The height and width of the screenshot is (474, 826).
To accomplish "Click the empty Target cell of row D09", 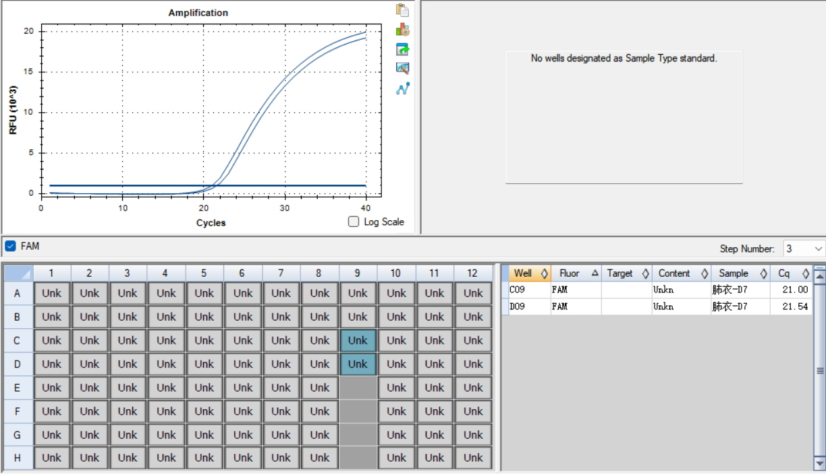I will (626, 307).
